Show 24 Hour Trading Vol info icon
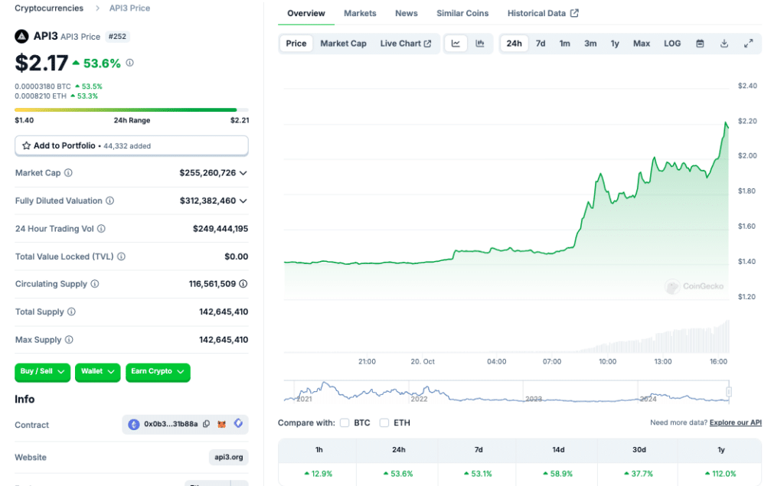Viewport: 784px width, 486px height. 102,229
